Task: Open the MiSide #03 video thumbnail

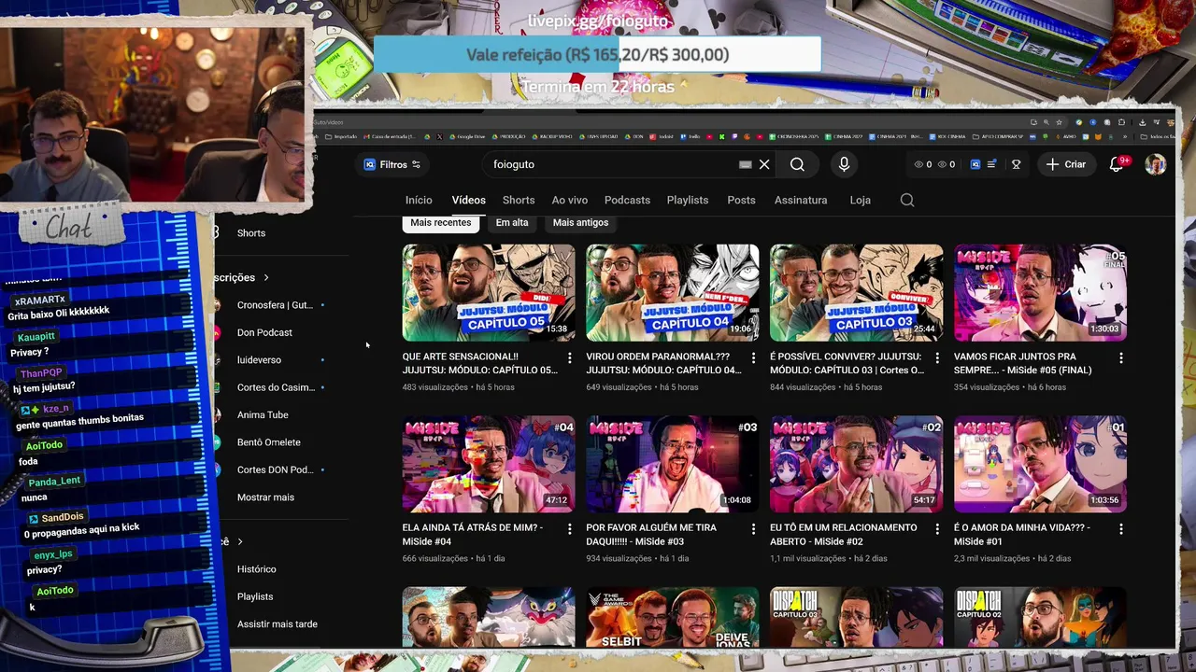Action: [x=673, y=464]
